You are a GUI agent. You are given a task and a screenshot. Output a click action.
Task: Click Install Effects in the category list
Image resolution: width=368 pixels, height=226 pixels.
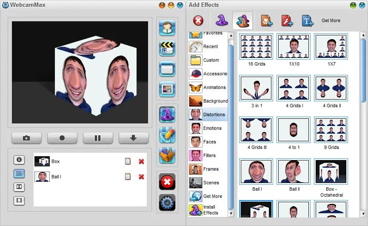(208, 210)
